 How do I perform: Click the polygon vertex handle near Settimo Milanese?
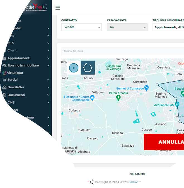(157, 84)
